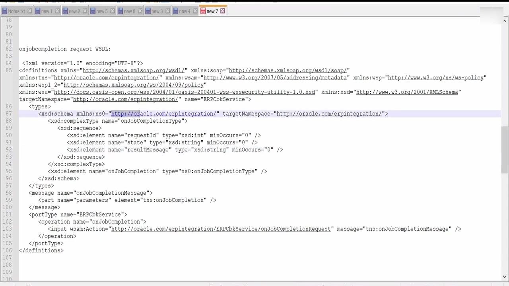The image size is (509, 286).
Task: Click the scroll down arrow
Action: click(x=505, y=276)
